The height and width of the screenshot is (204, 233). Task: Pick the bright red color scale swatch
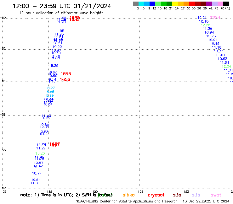[x=192, y=4]
